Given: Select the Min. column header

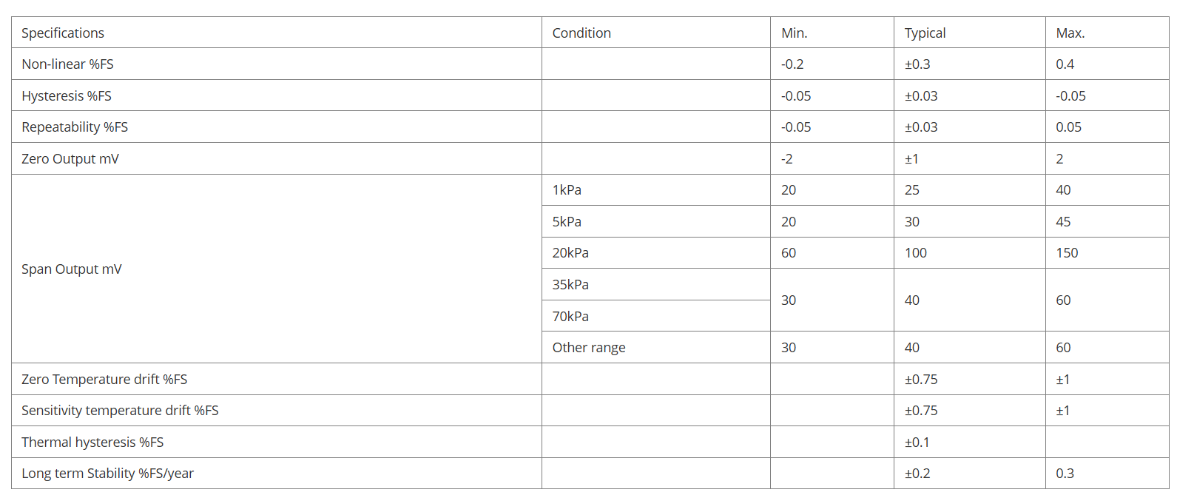Looking at the screenshot, I should 794,33.
